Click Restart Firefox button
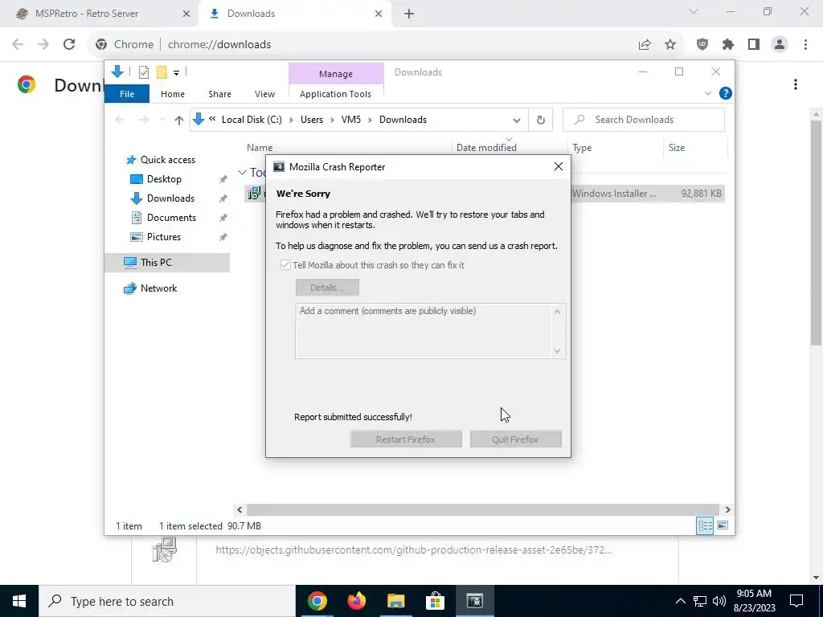 [x=406, y=439]
